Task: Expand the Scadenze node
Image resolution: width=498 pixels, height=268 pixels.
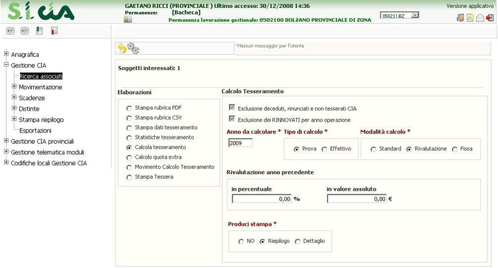Action: [14, 97]
